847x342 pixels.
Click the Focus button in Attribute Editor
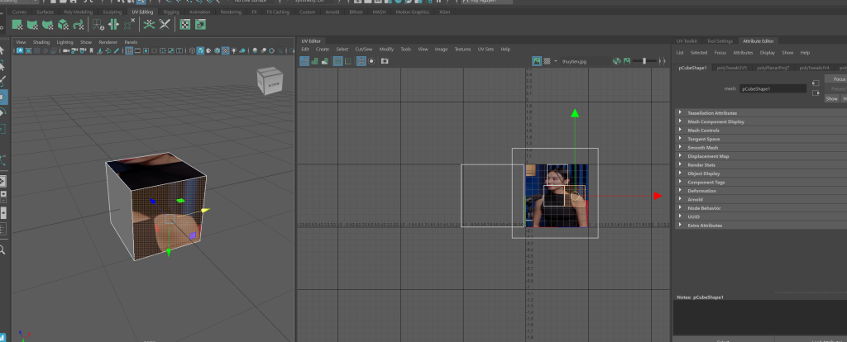835,78
